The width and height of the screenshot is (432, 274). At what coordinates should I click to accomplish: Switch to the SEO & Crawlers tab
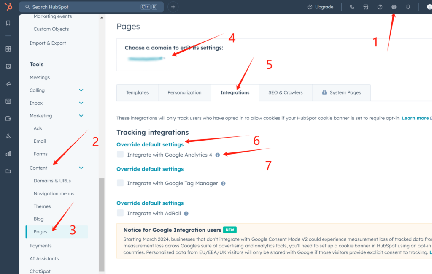285,93
